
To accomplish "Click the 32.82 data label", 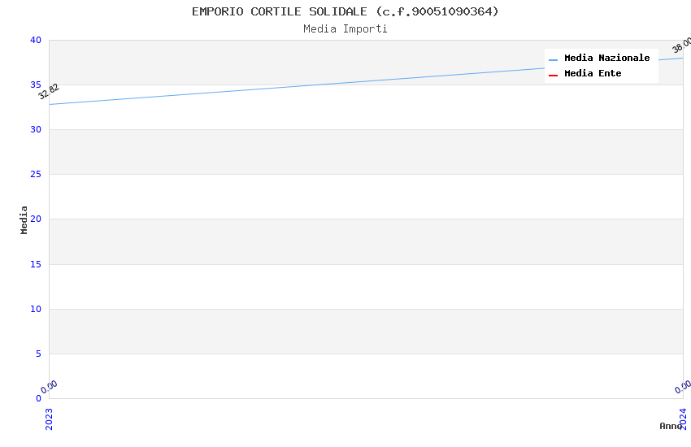I will [x=49, y=92].
